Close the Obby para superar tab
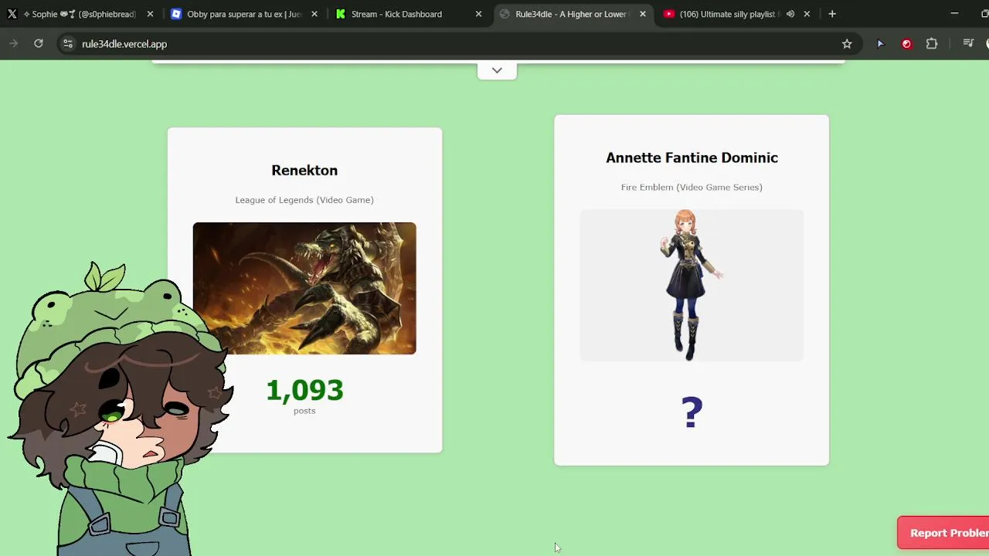This screenshot has width=989, height=556. pyautogui.click(x=314, y=14)
